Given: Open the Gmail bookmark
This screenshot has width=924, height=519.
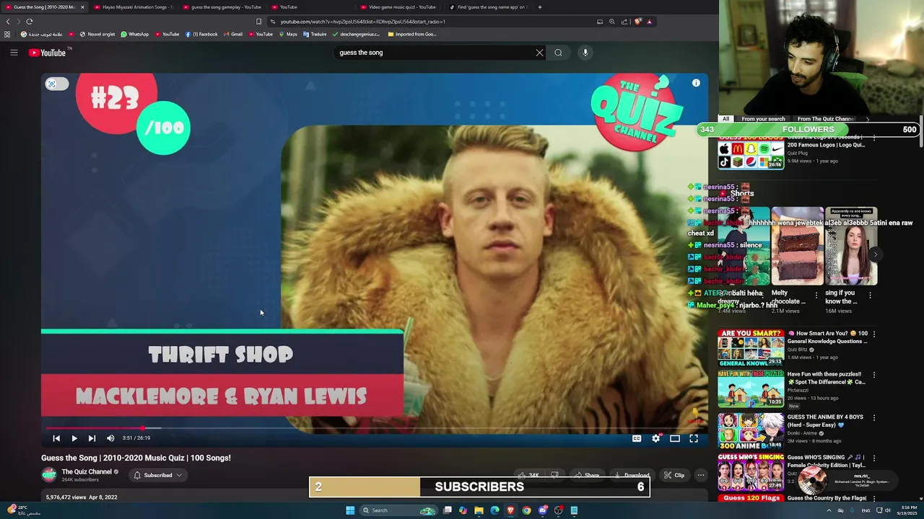Looking at the screenshot, I should (x=232, y=34).
